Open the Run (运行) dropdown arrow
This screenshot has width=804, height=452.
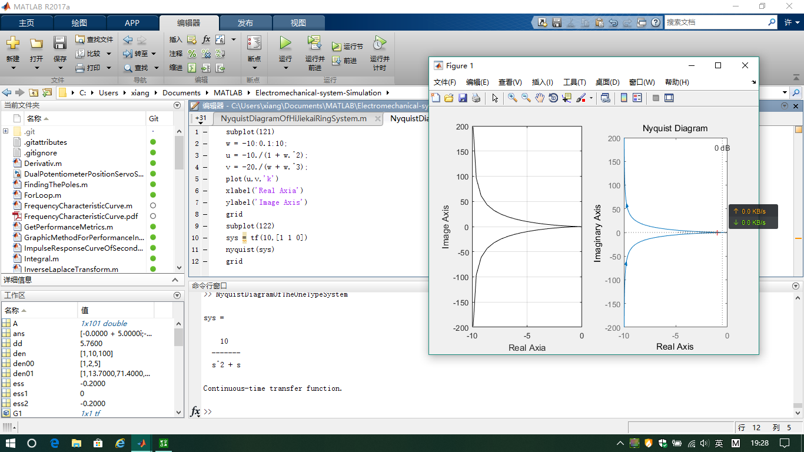(285, 68)
